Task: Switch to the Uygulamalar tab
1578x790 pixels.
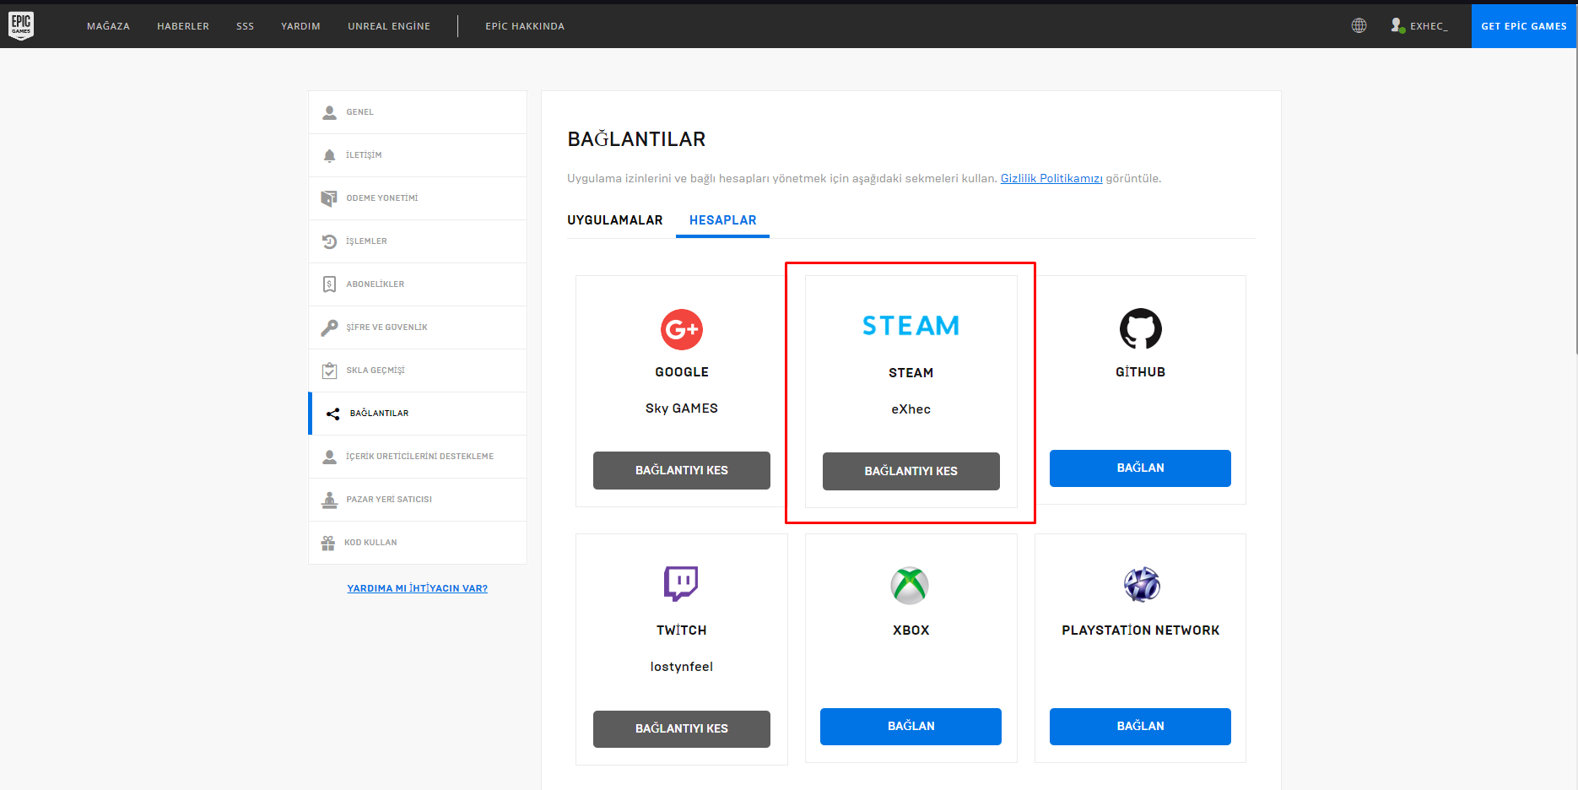Action: [x=615, y=220]
